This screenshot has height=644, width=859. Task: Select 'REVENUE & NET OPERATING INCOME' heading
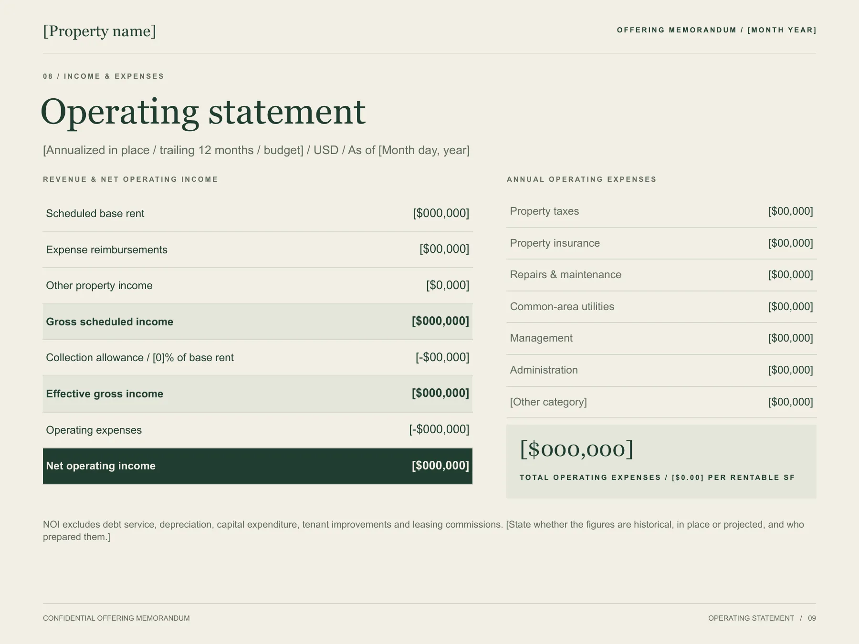coord(130,179)
